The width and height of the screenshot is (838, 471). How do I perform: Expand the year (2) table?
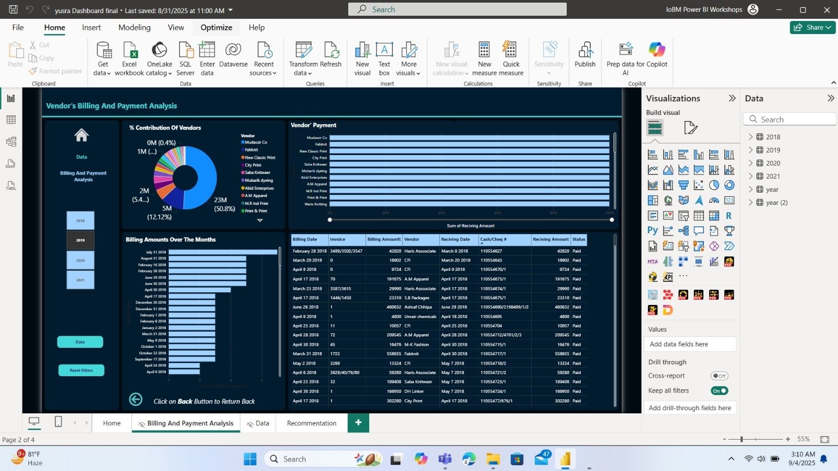751,202
